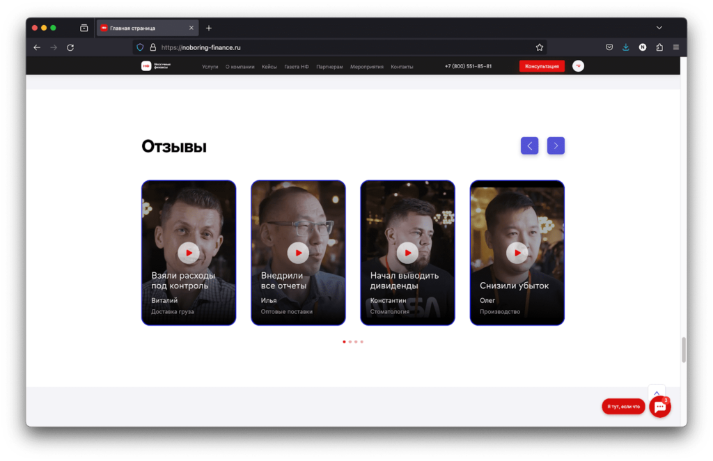
Task: Open the 'Услуги' navigation menu item
Action: (210, 67)
